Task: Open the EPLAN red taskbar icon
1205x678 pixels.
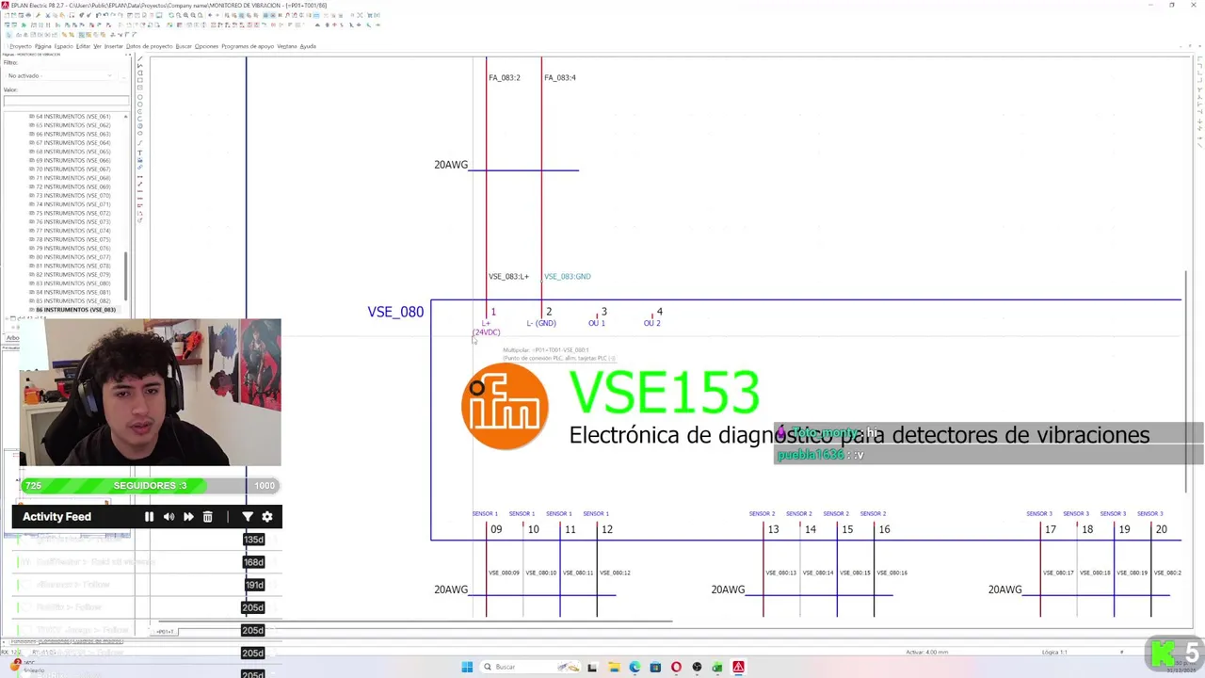Action: pos(738,667)
